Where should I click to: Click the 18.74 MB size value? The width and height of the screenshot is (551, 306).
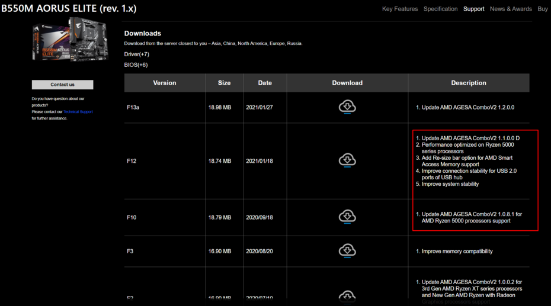tap(220, 161)
